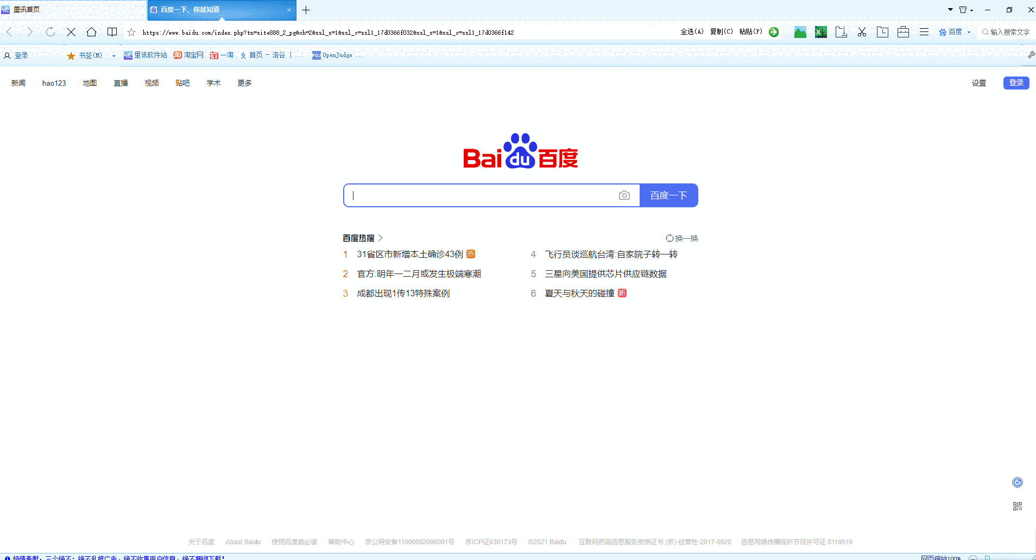Click the camera icon in the search box
Screen dimensions: 1036x560
click(x=624, y=195)
